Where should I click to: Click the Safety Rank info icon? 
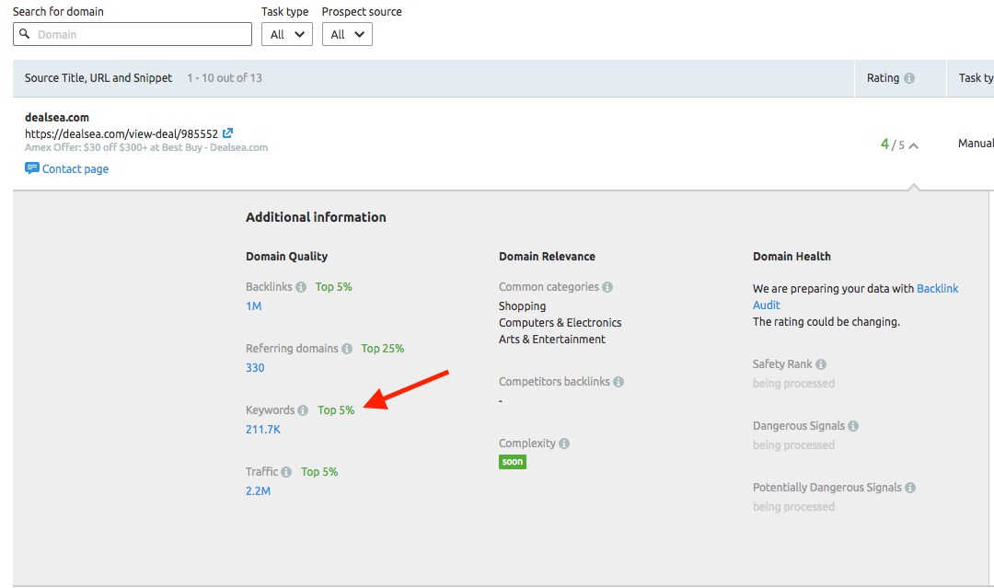(821, 364)
